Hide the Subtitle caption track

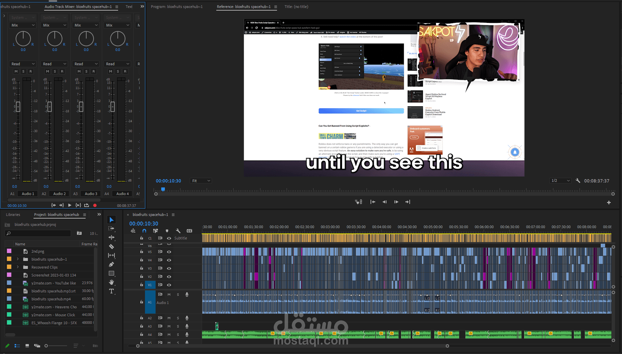(169, 238)
